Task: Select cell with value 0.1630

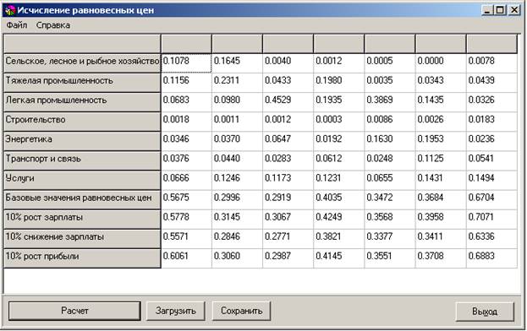Action: tap(390, 141)
